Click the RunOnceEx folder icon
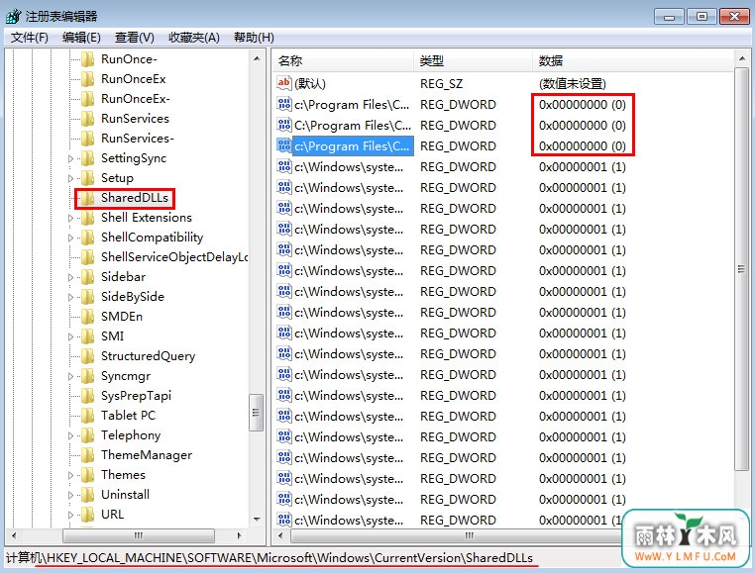Image resolution: width=755 pixels, height=573 pixels. point(87,79)
